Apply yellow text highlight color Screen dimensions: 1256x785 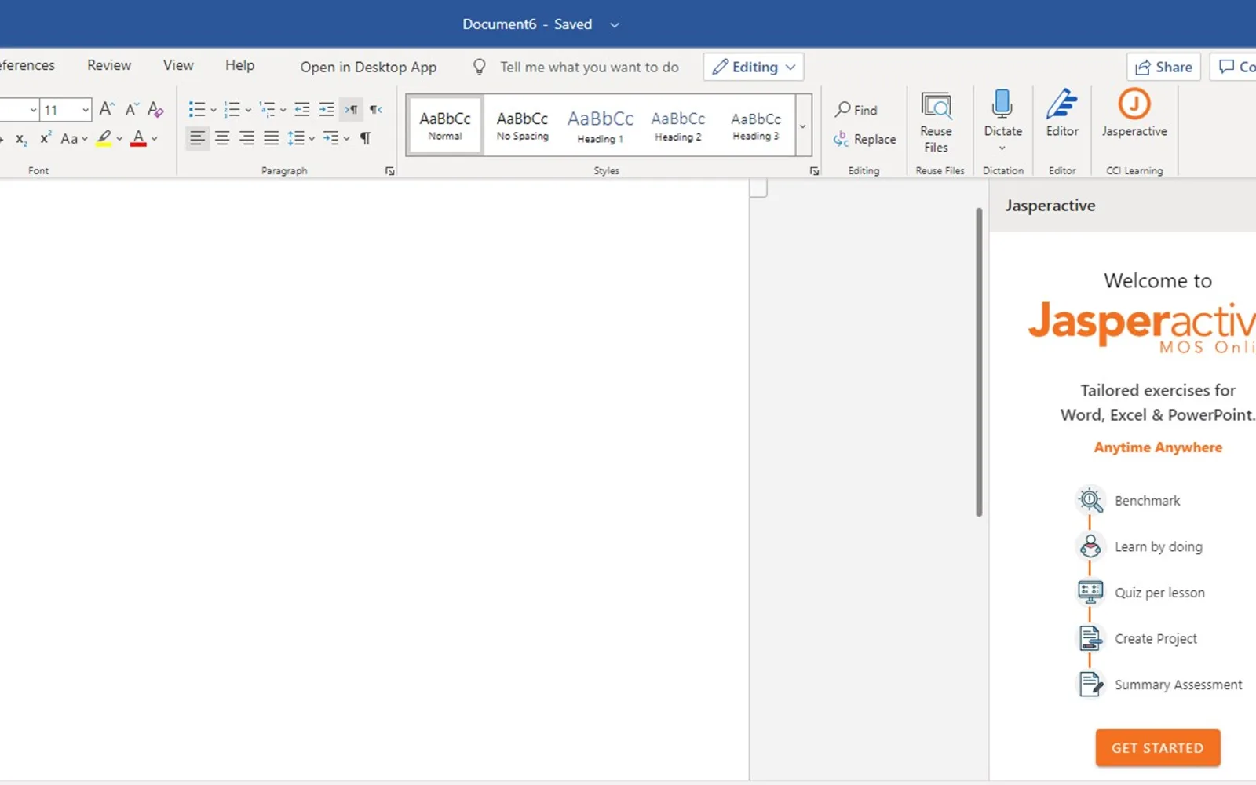(104, 139)
